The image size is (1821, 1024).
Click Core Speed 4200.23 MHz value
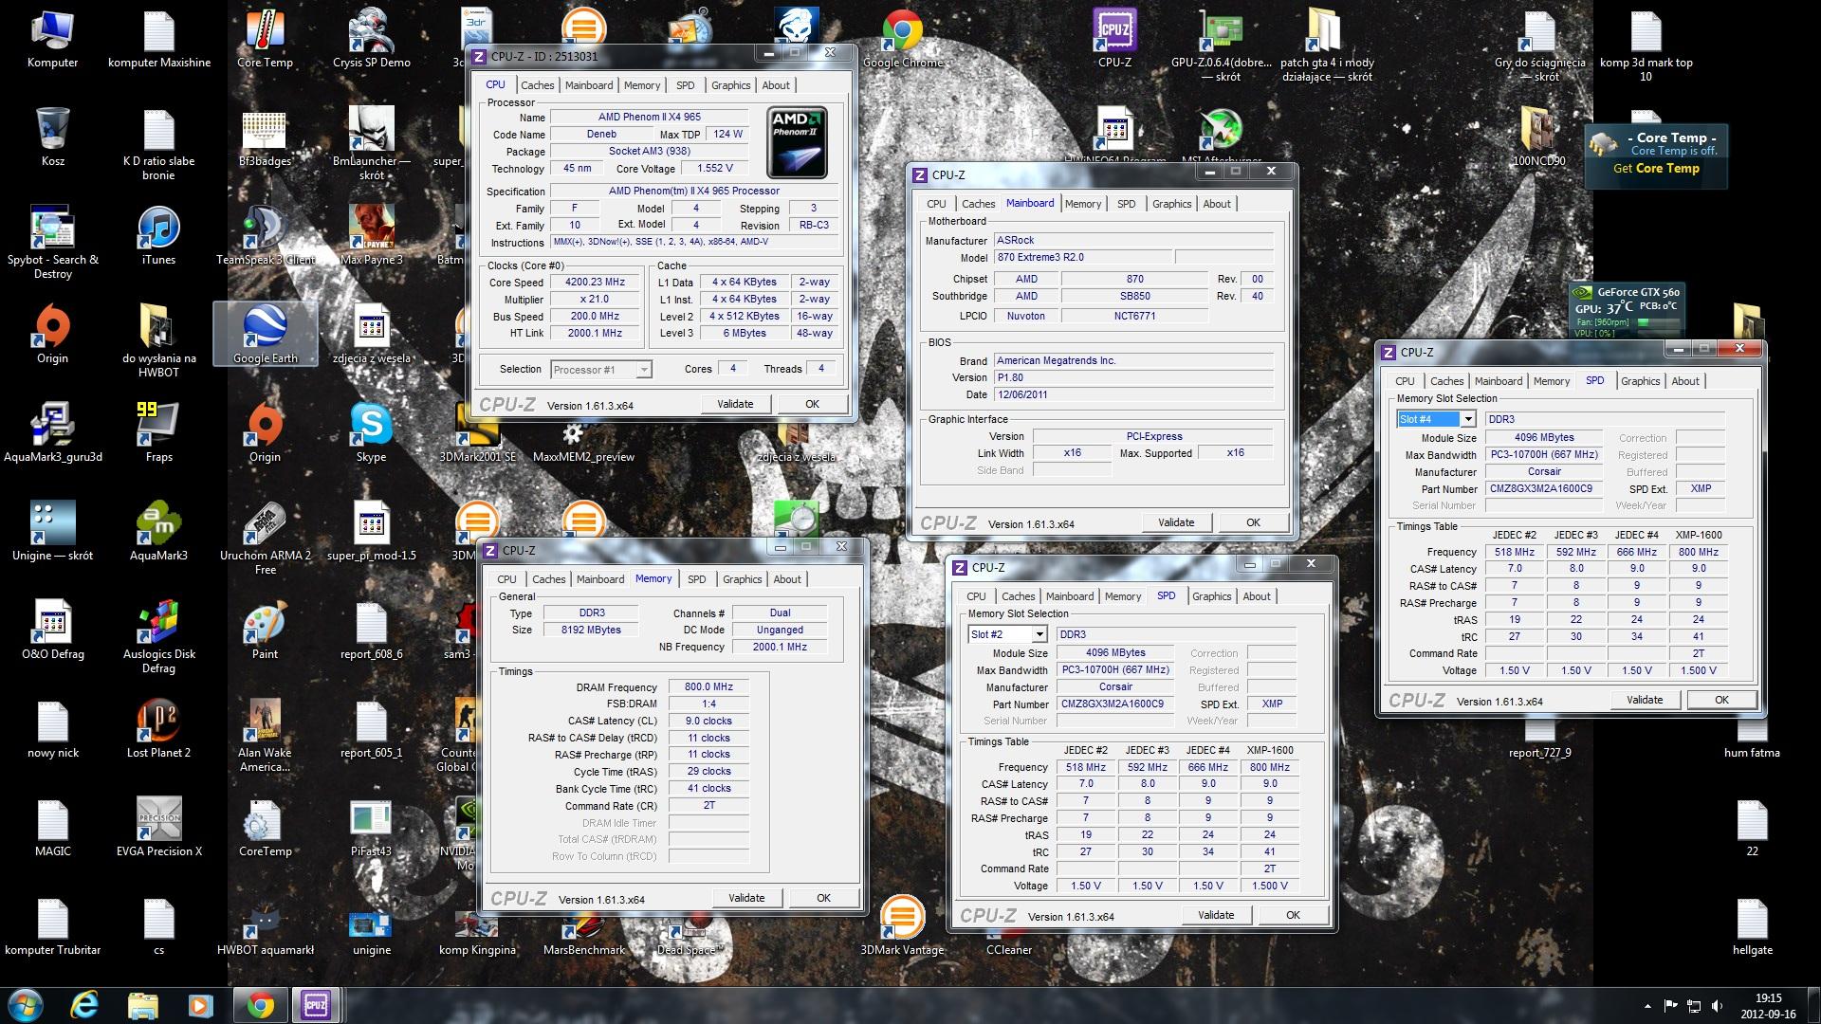pos(595,283)
